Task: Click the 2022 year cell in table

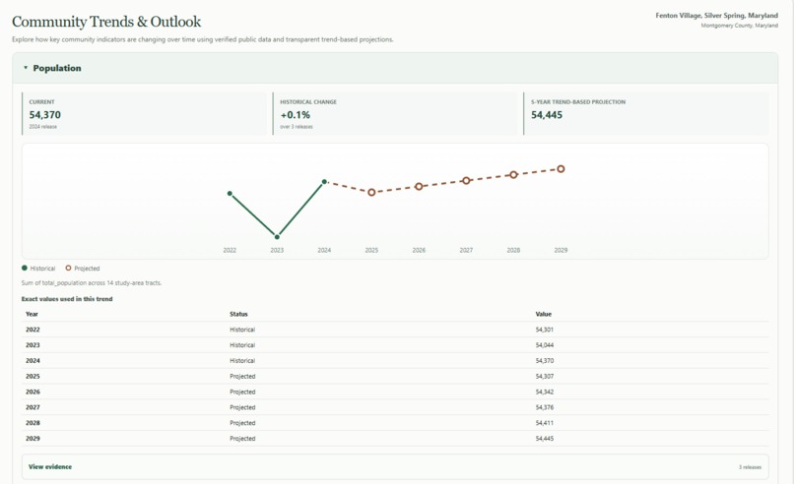Action: [33, 330]
